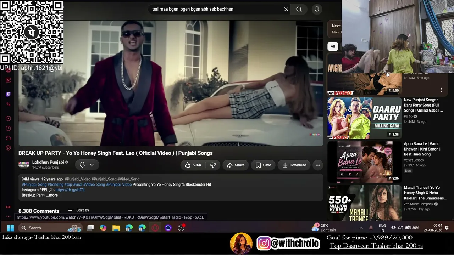Viewport: 454px width, 255px height.
Task: Expand the subscription notification options chevron
Action: 92,165
